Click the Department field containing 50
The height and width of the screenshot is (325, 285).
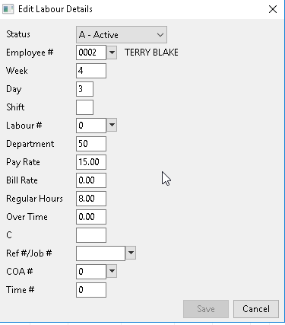pos(91,144)
